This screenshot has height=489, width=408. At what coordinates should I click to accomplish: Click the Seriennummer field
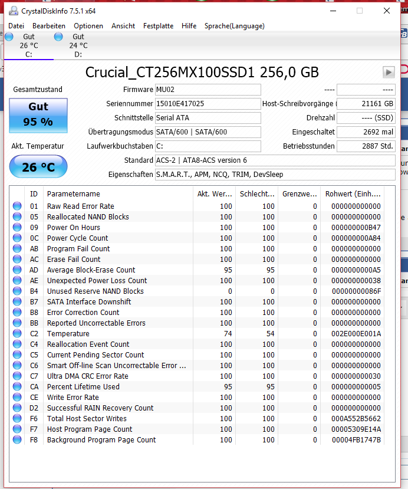point(208,104)
